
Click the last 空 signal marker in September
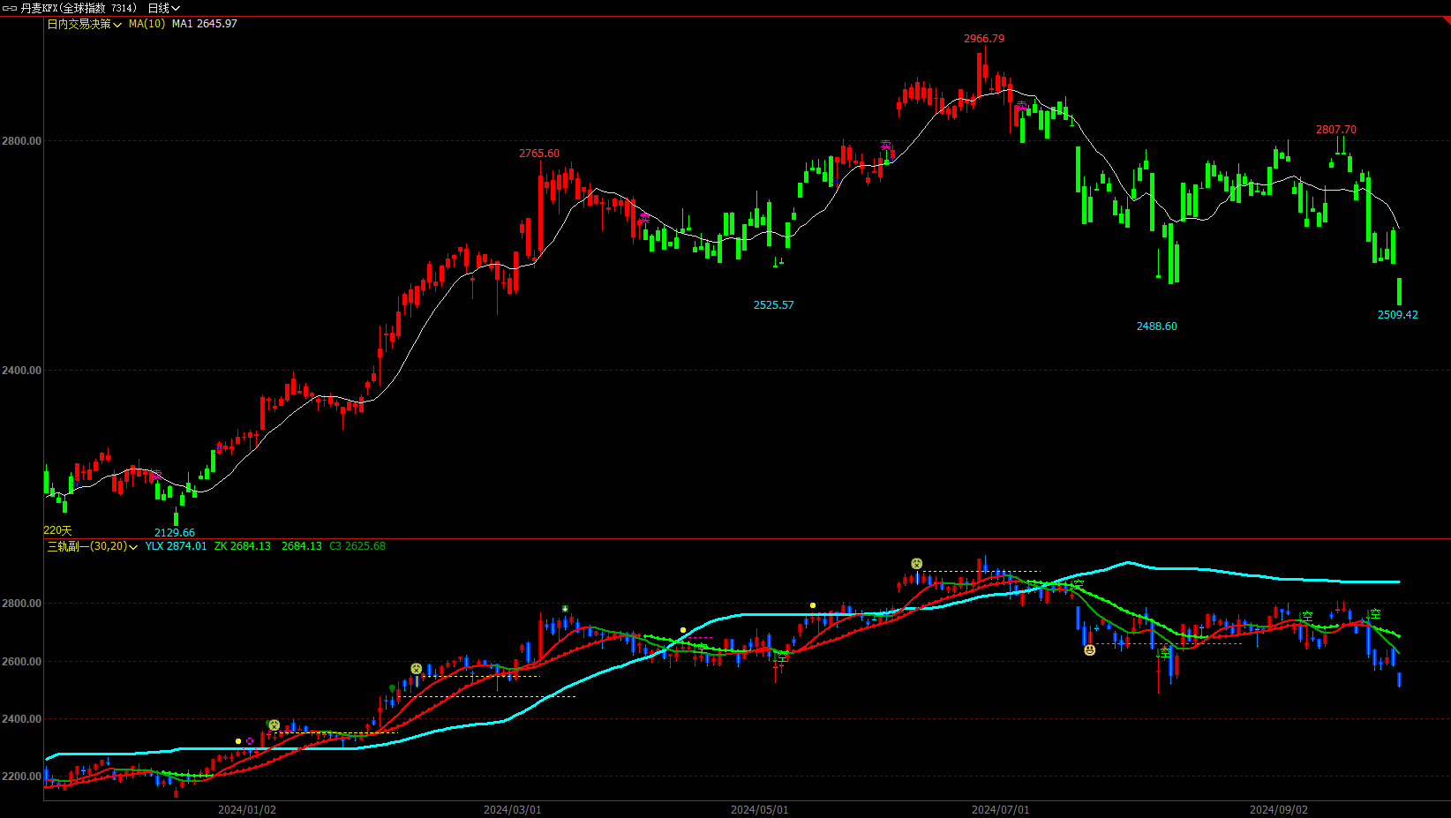1374,614
